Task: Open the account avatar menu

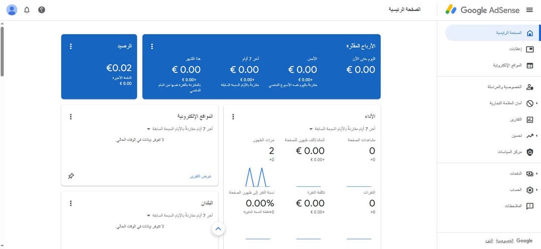Action: [x=12, y=10]
